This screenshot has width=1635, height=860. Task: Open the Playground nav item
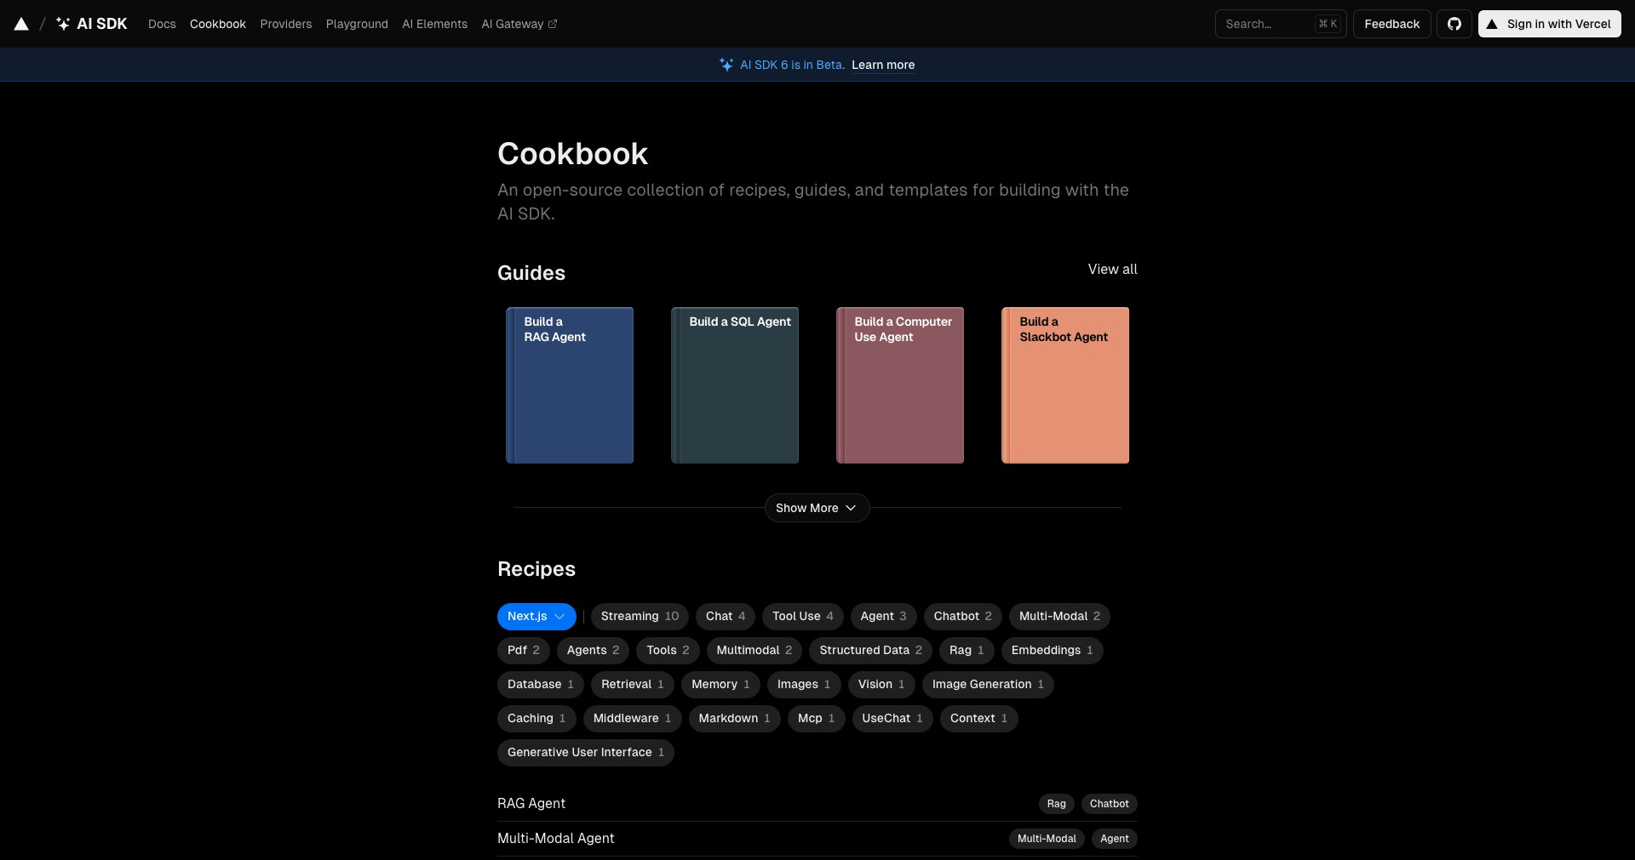tap(357, 24)
